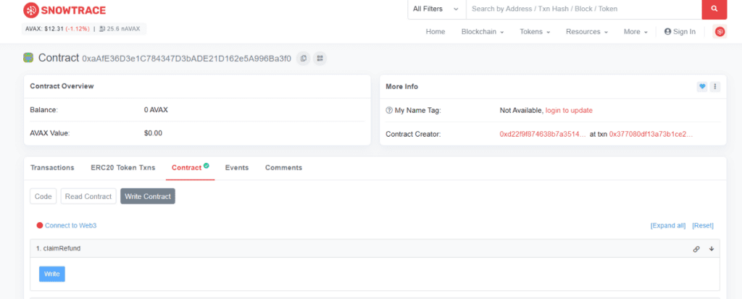Click the verified checkmark on Contract tab
Image resolution: width=742 pixels, height=299 pixels.
tap(207, 166)
